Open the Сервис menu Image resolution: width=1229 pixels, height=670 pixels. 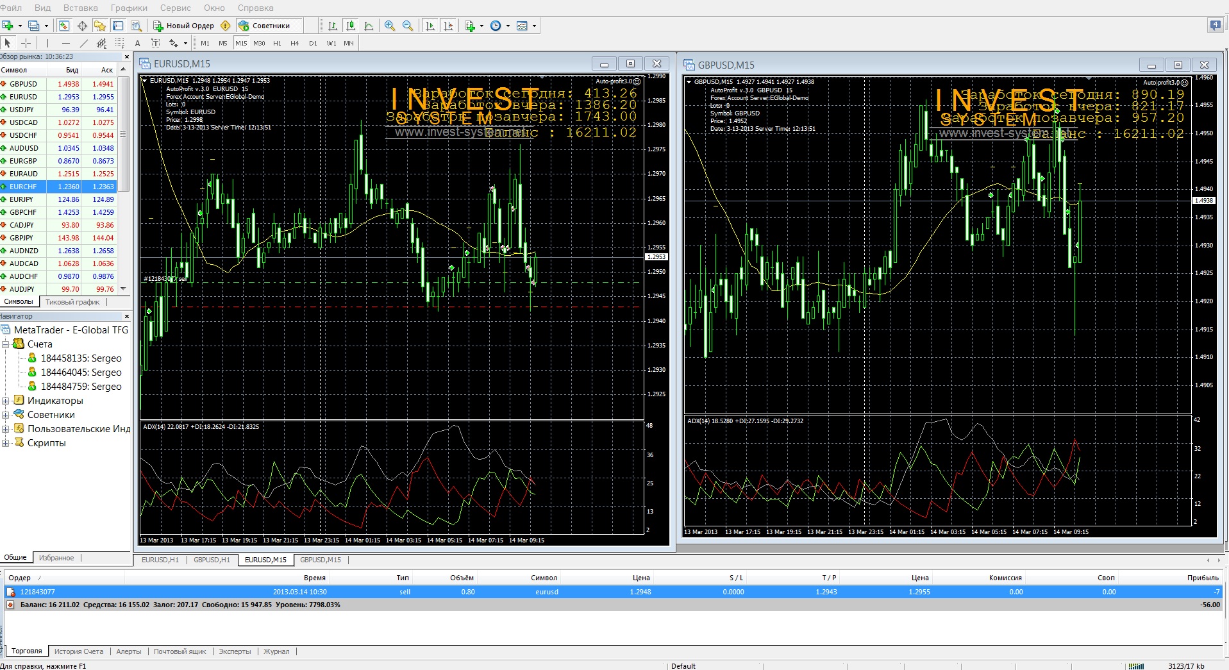175,8
